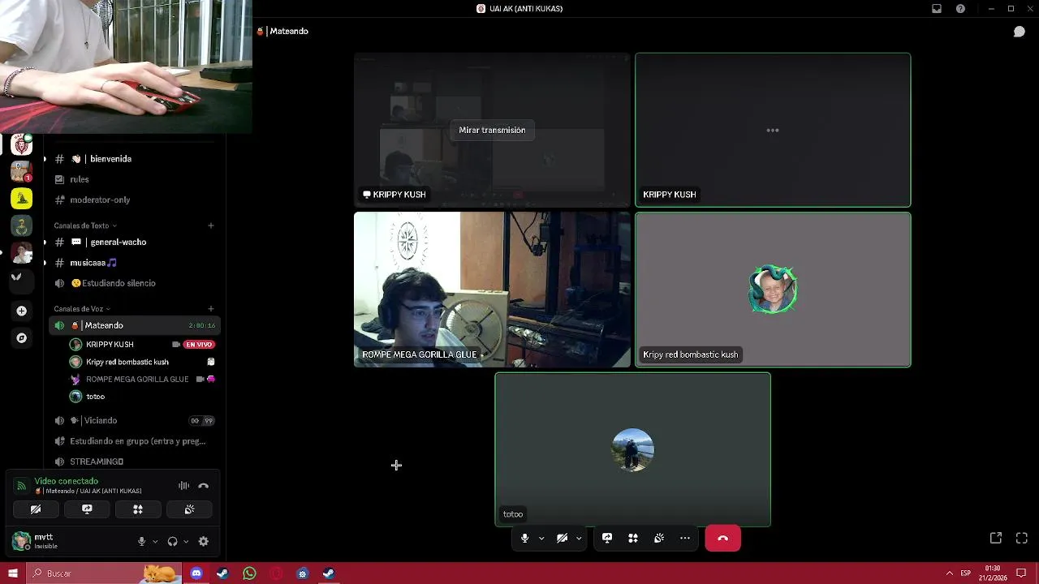Select ROMPE MEGA GORILLA GLUE video tile
The width and height of the screenshot is (1039, 584).
click(492, 290)
